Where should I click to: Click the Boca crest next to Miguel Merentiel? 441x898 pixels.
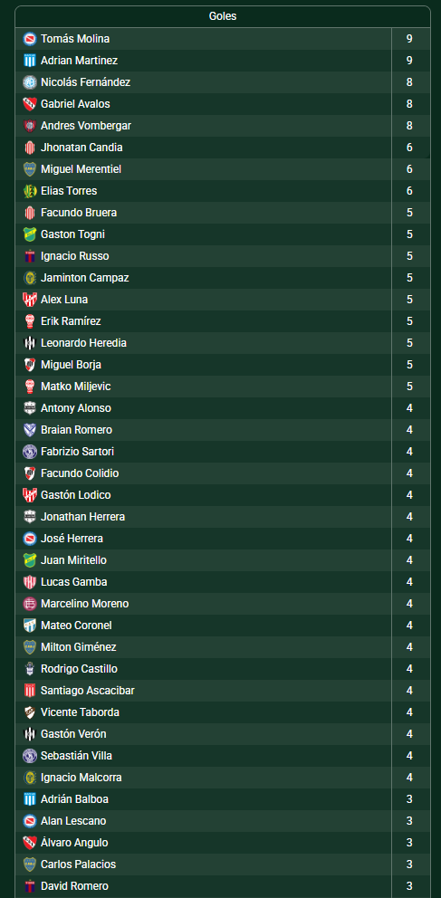point(29,169)
